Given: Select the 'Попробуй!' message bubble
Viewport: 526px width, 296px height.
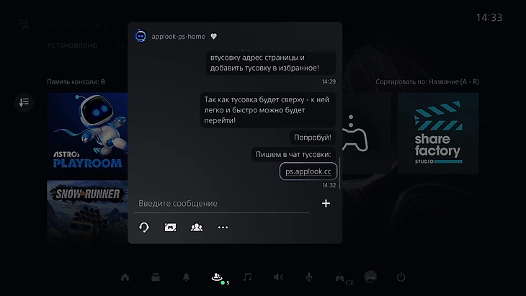Looking at the screenshot, I should pyautogui.click(x=312, y=138).
